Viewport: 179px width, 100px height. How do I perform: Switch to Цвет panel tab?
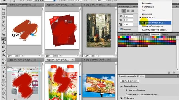[146, 34]
